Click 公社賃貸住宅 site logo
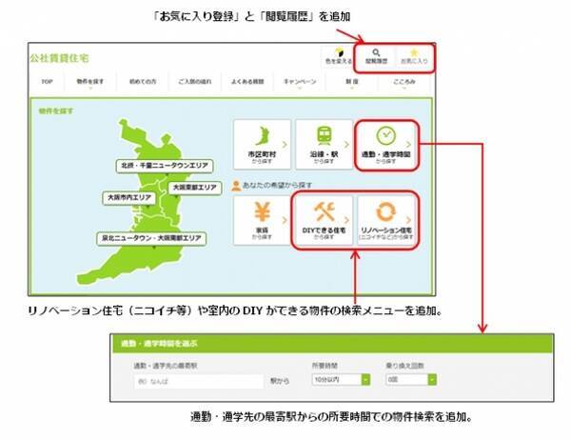 (59, 58)
